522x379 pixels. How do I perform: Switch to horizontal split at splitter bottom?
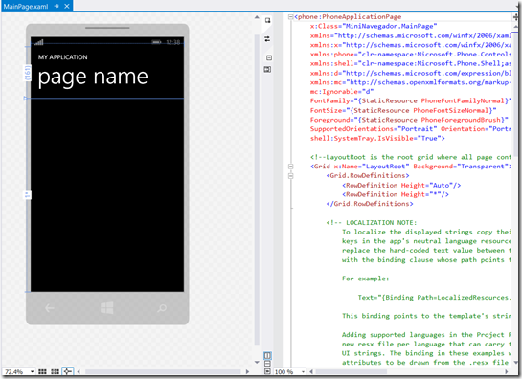pyautogui.click(x=267, y=364)
